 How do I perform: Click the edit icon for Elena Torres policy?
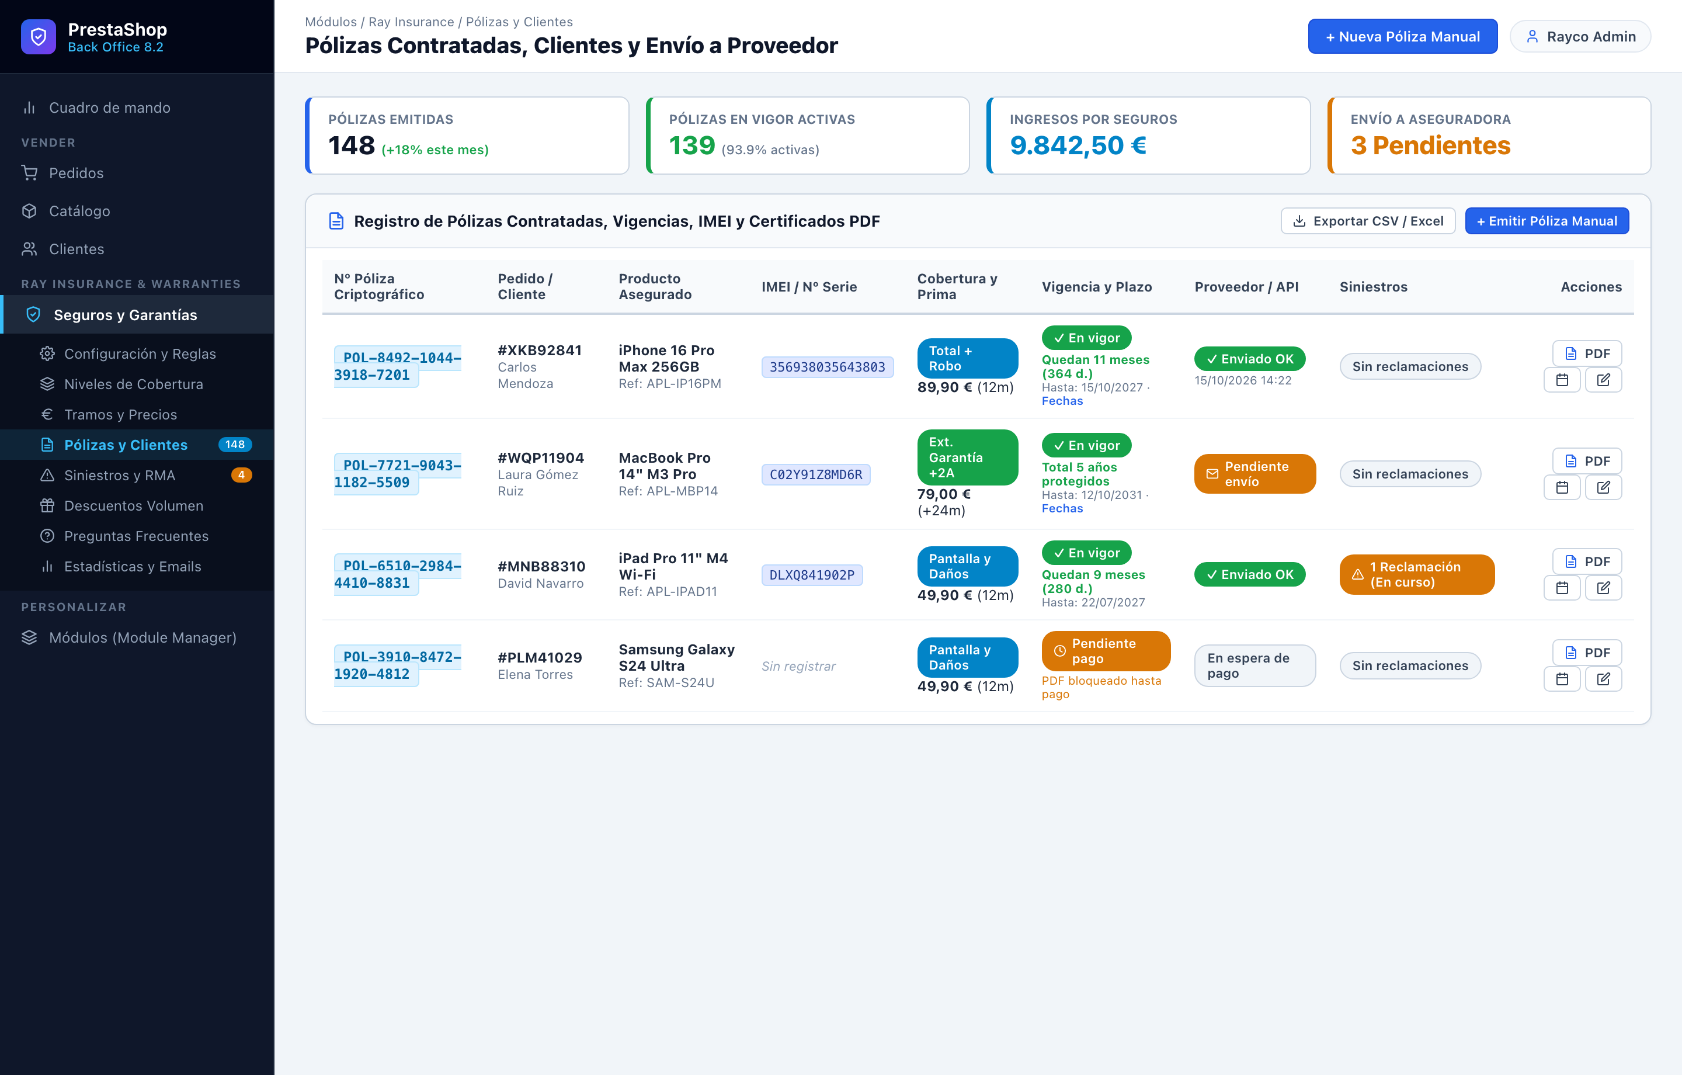click(x=1603, y=679)
